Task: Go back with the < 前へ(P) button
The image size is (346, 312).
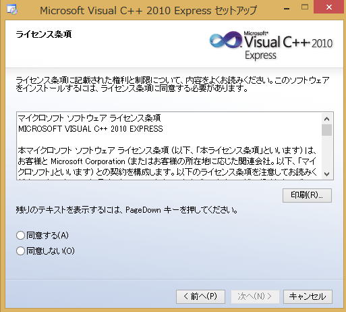Action: pos(200,296)
